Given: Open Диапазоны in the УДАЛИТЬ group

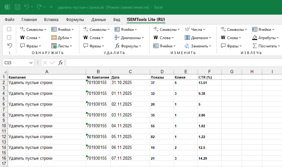Looking at the screenshot, I should (x=129, y=38).
